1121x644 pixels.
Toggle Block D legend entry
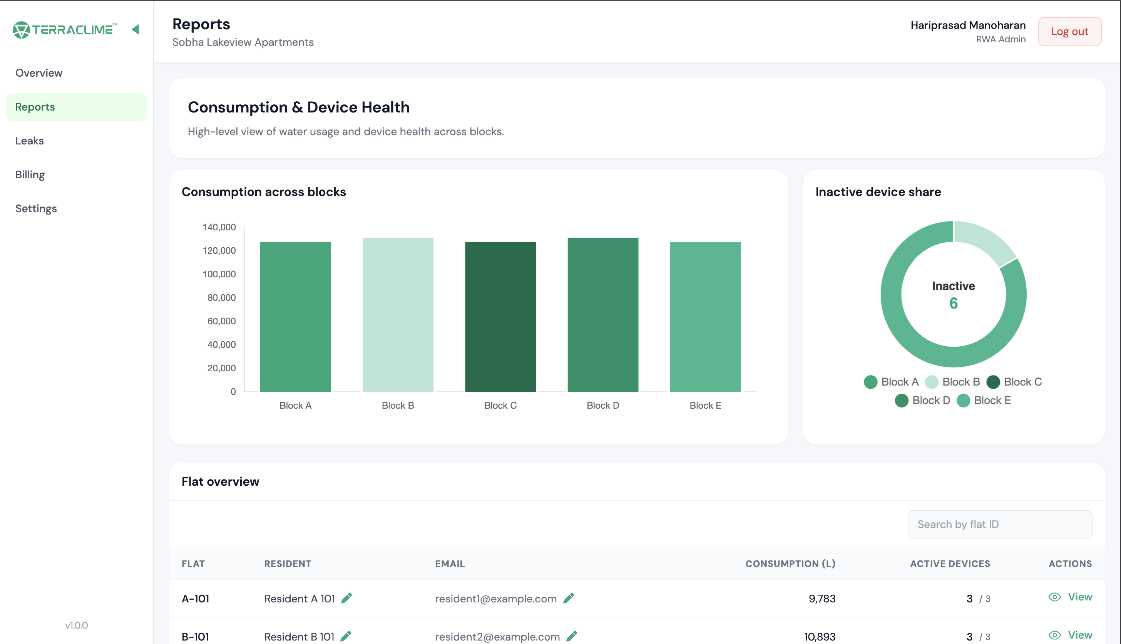(922, 400)
